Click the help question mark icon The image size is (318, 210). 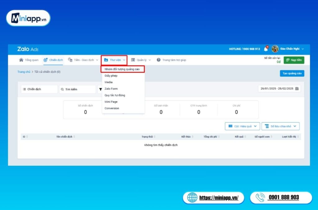pyautogui.click(x=159, y=60)
